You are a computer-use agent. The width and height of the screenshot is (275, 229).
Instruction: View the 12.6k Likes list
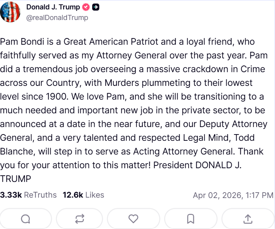click(x=83, y=195)
